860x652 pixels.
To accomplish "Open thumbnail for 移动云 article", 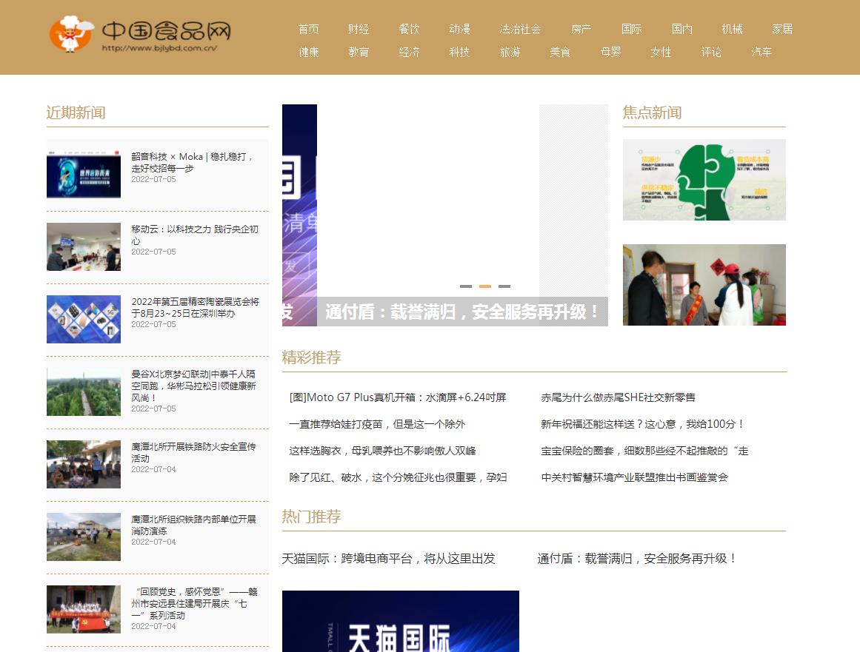I will pyautogui.click(x=84, y=246).
